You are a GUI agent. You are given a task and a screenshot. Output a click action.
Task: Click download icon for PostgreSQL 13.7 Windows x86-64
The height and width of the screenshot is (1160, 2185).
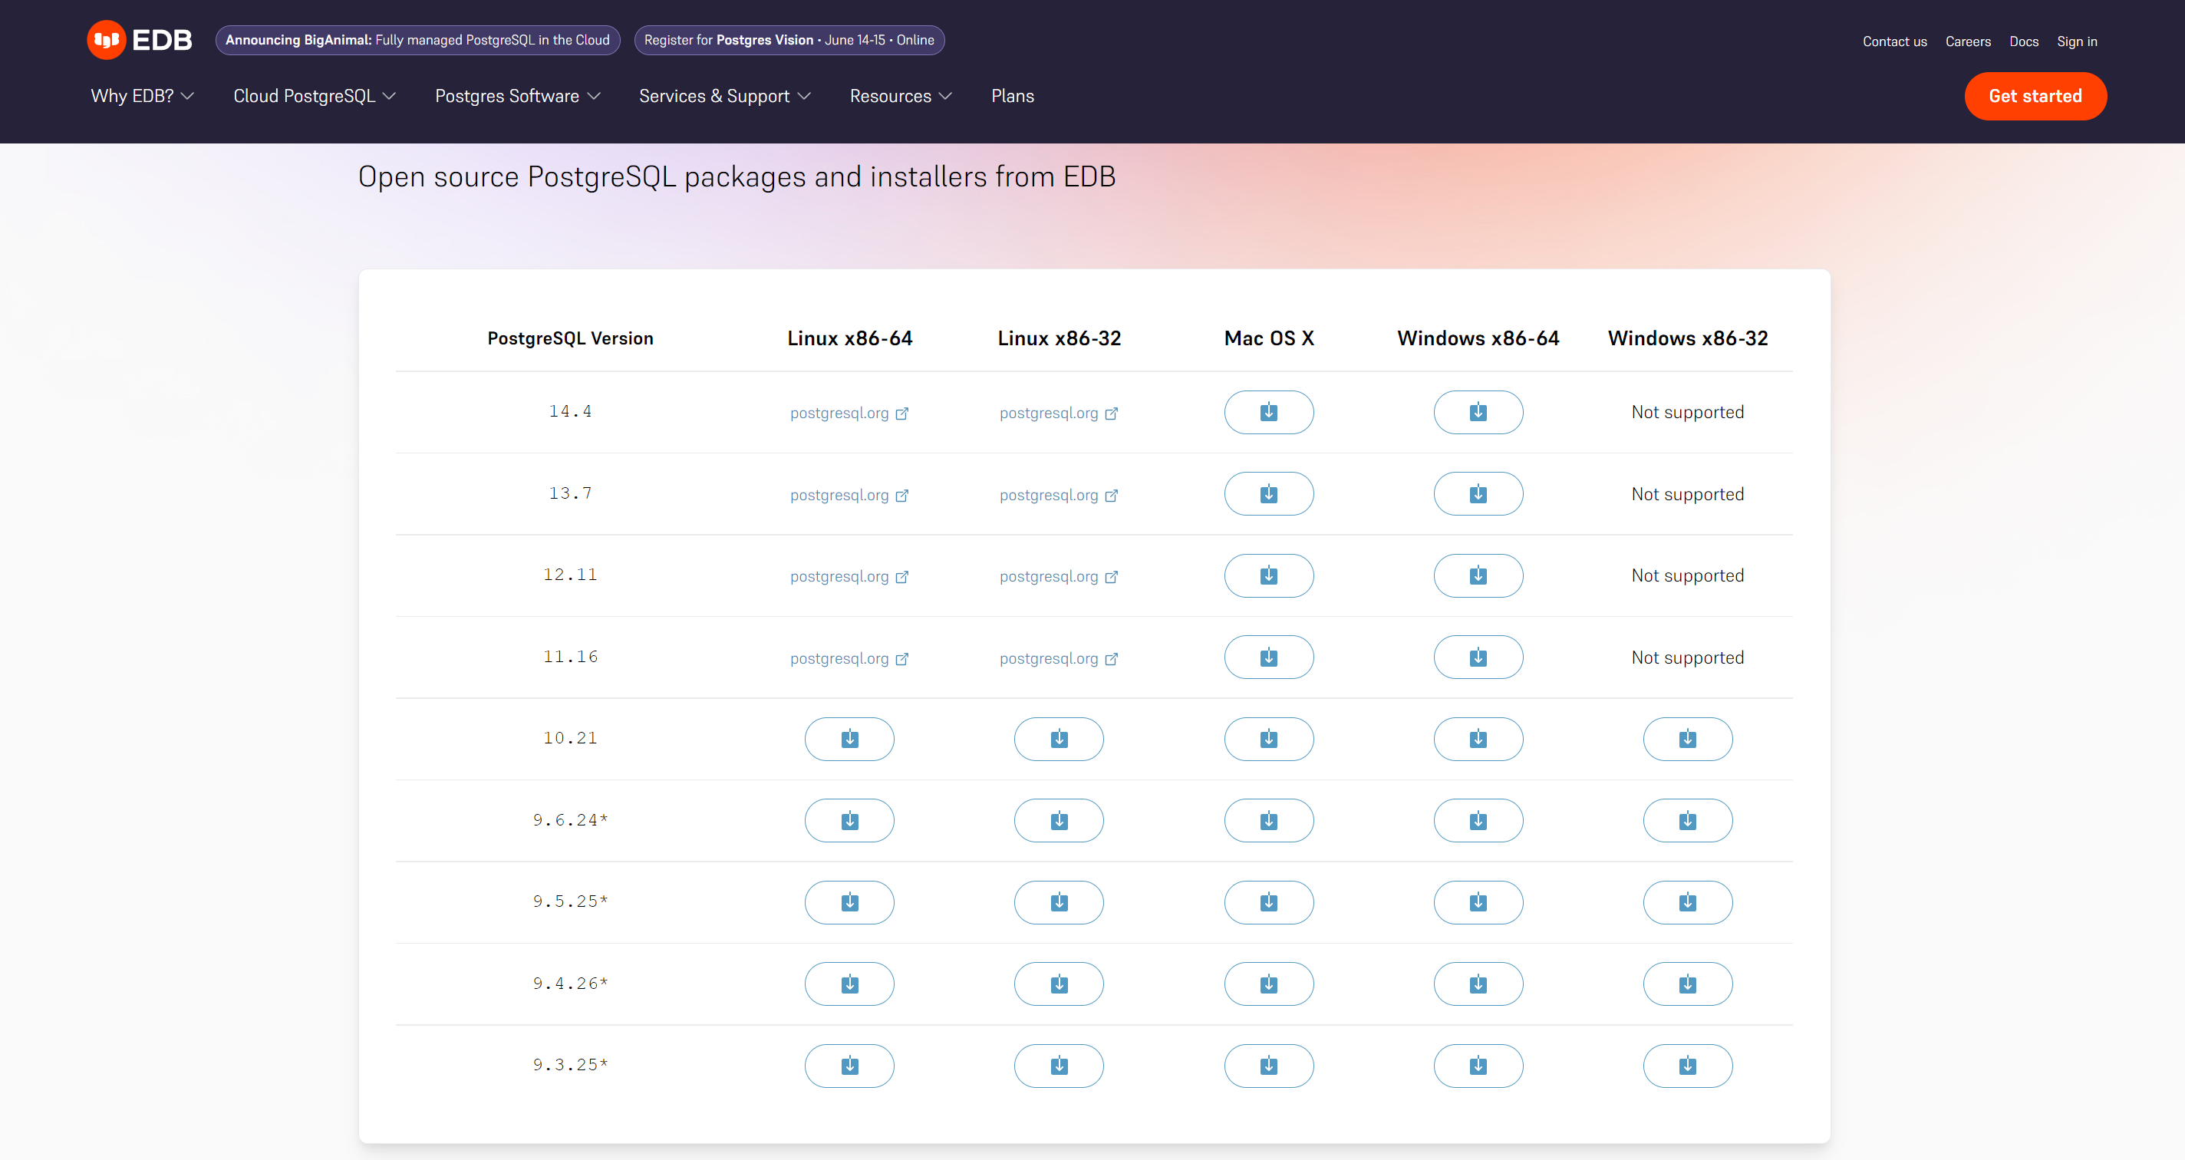coord(1477,493)
